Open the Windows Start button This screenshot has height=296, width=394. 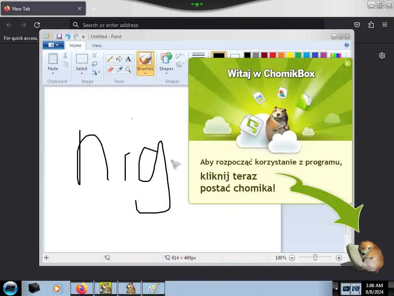10,288
